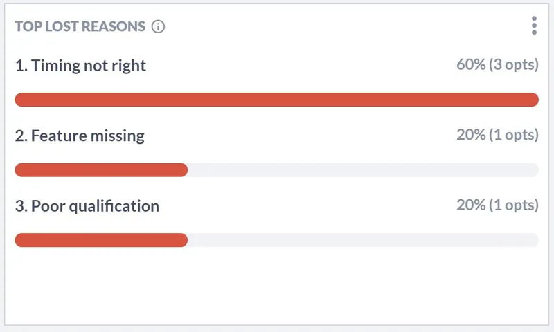The width and height of the screenshot is (554, 332).
Task: Click the empty widget area below the bars
Action: coord(276,286)
